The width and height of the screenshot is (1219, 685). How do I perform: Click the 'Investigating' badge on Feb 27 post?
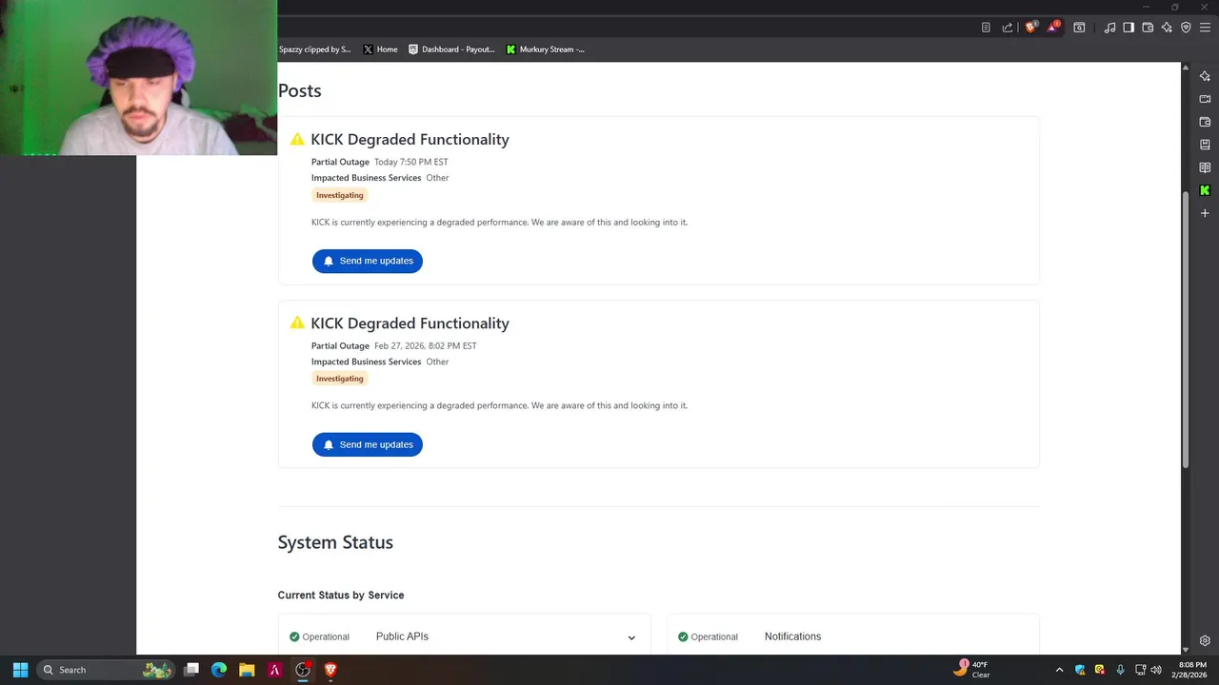pyautogui.click(x=340, y=379)
